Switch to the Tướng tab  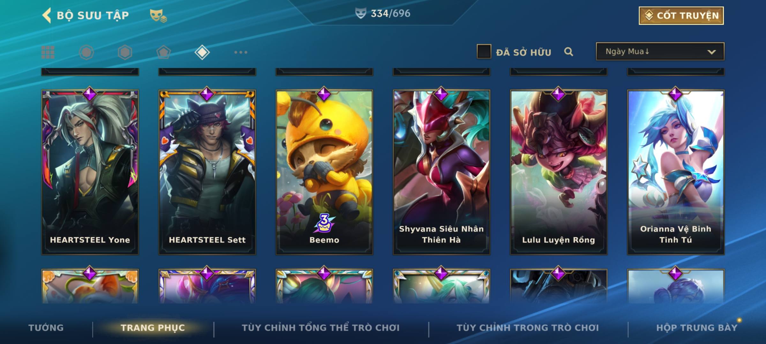(x=46, y=327)
